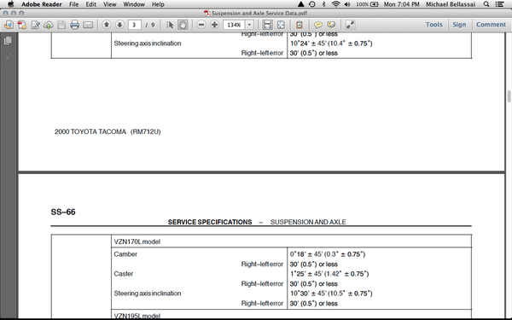
Task: Zoom in with the plus button
Action: [214, 25]
